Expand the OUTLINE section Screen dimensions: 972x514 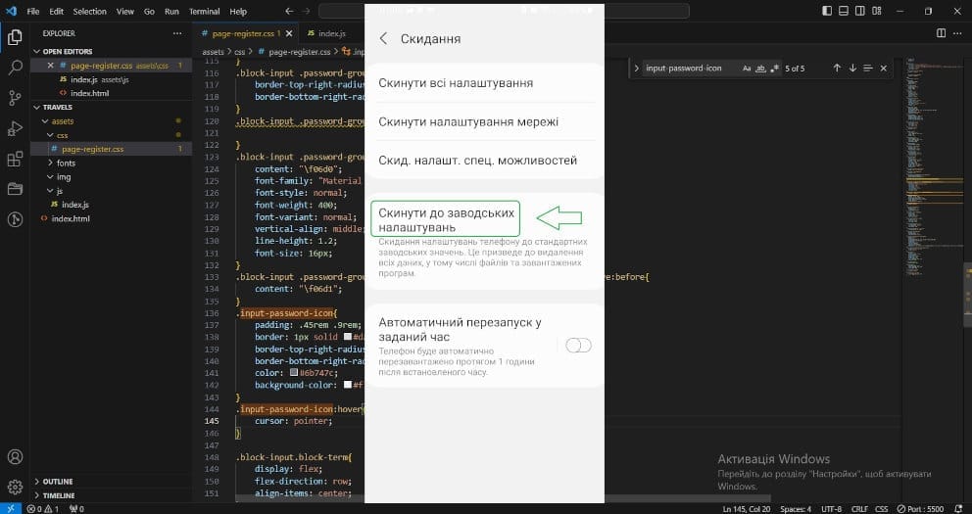pos(59,481)
